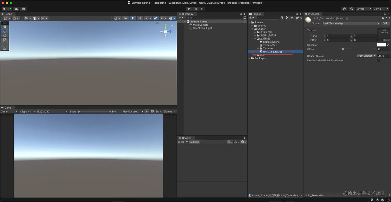Viewport: 391px width, 202px height.
Task: Click the Specular eyedropper icon
Action: [x=388, y=45]
